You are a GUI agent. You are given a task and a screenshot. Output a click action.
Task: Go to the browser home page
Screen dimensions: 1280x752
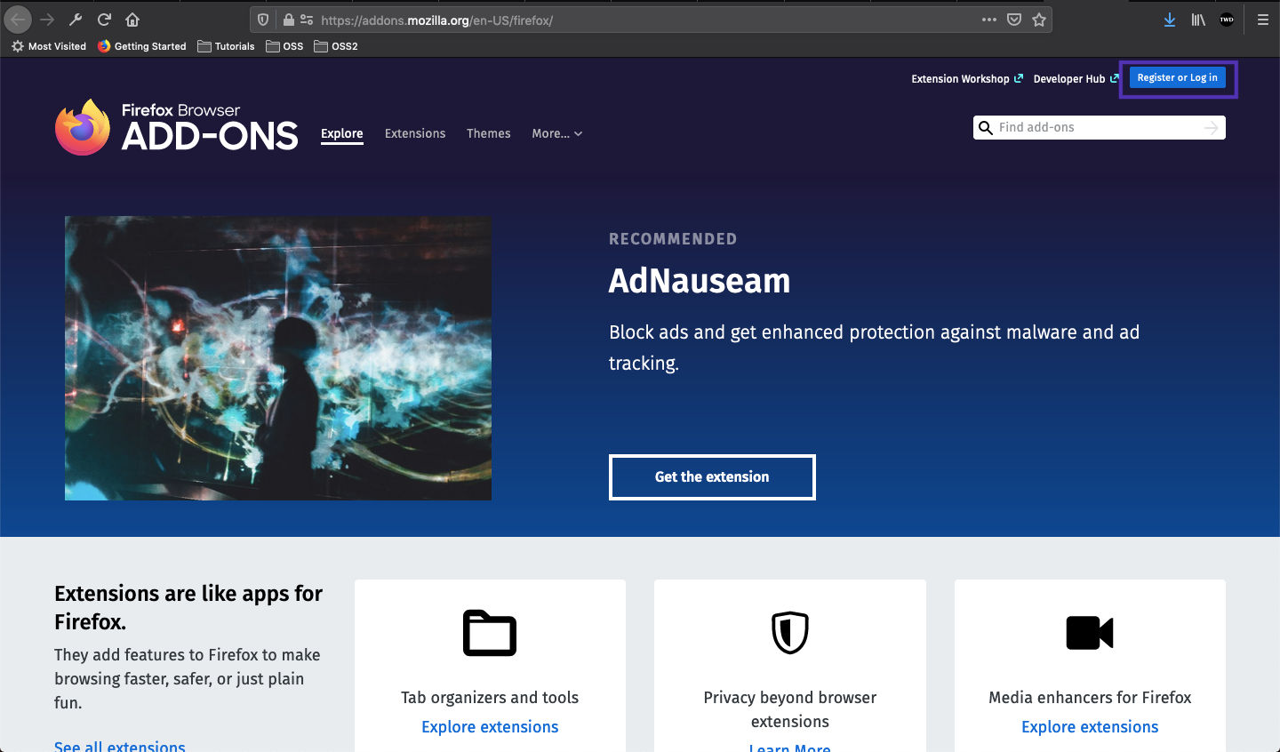coord(132,20)
